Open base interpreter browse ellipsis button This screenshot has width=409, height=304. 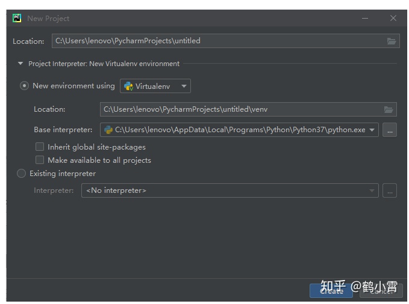[390, 130]
